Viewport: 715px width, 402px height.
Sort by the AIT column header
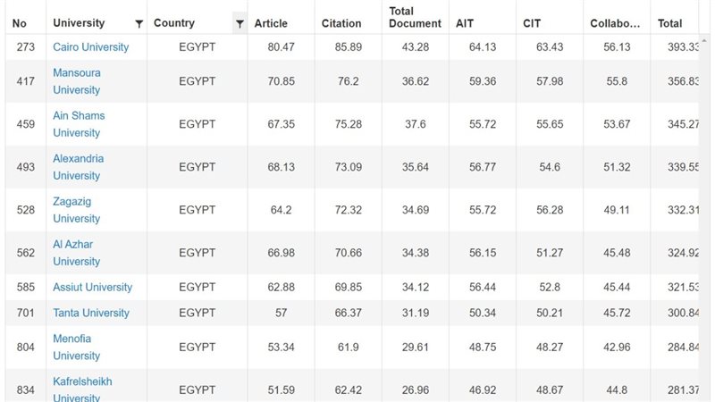(x=465, y=23)
